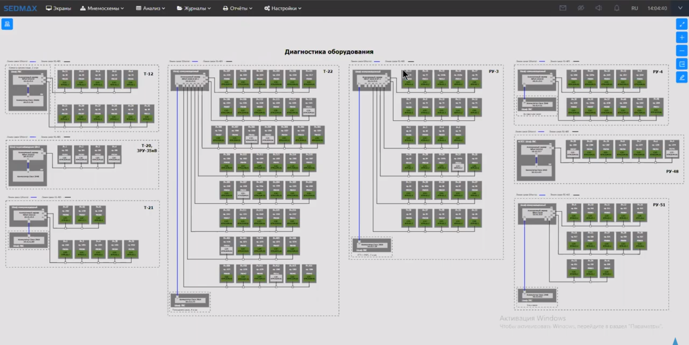Zoom in with the plus button
The width and height of the screenshot is (689, 345).
pyautogui.click(x=681, y=37)
